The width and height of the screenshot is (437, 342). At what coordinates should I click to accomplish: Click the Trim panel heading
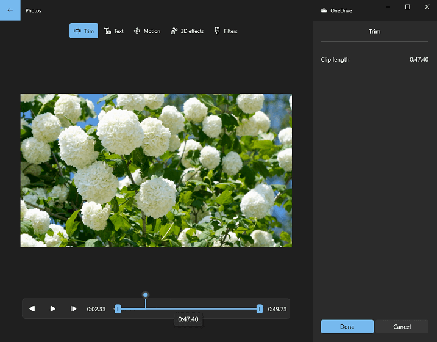[374, 31]
